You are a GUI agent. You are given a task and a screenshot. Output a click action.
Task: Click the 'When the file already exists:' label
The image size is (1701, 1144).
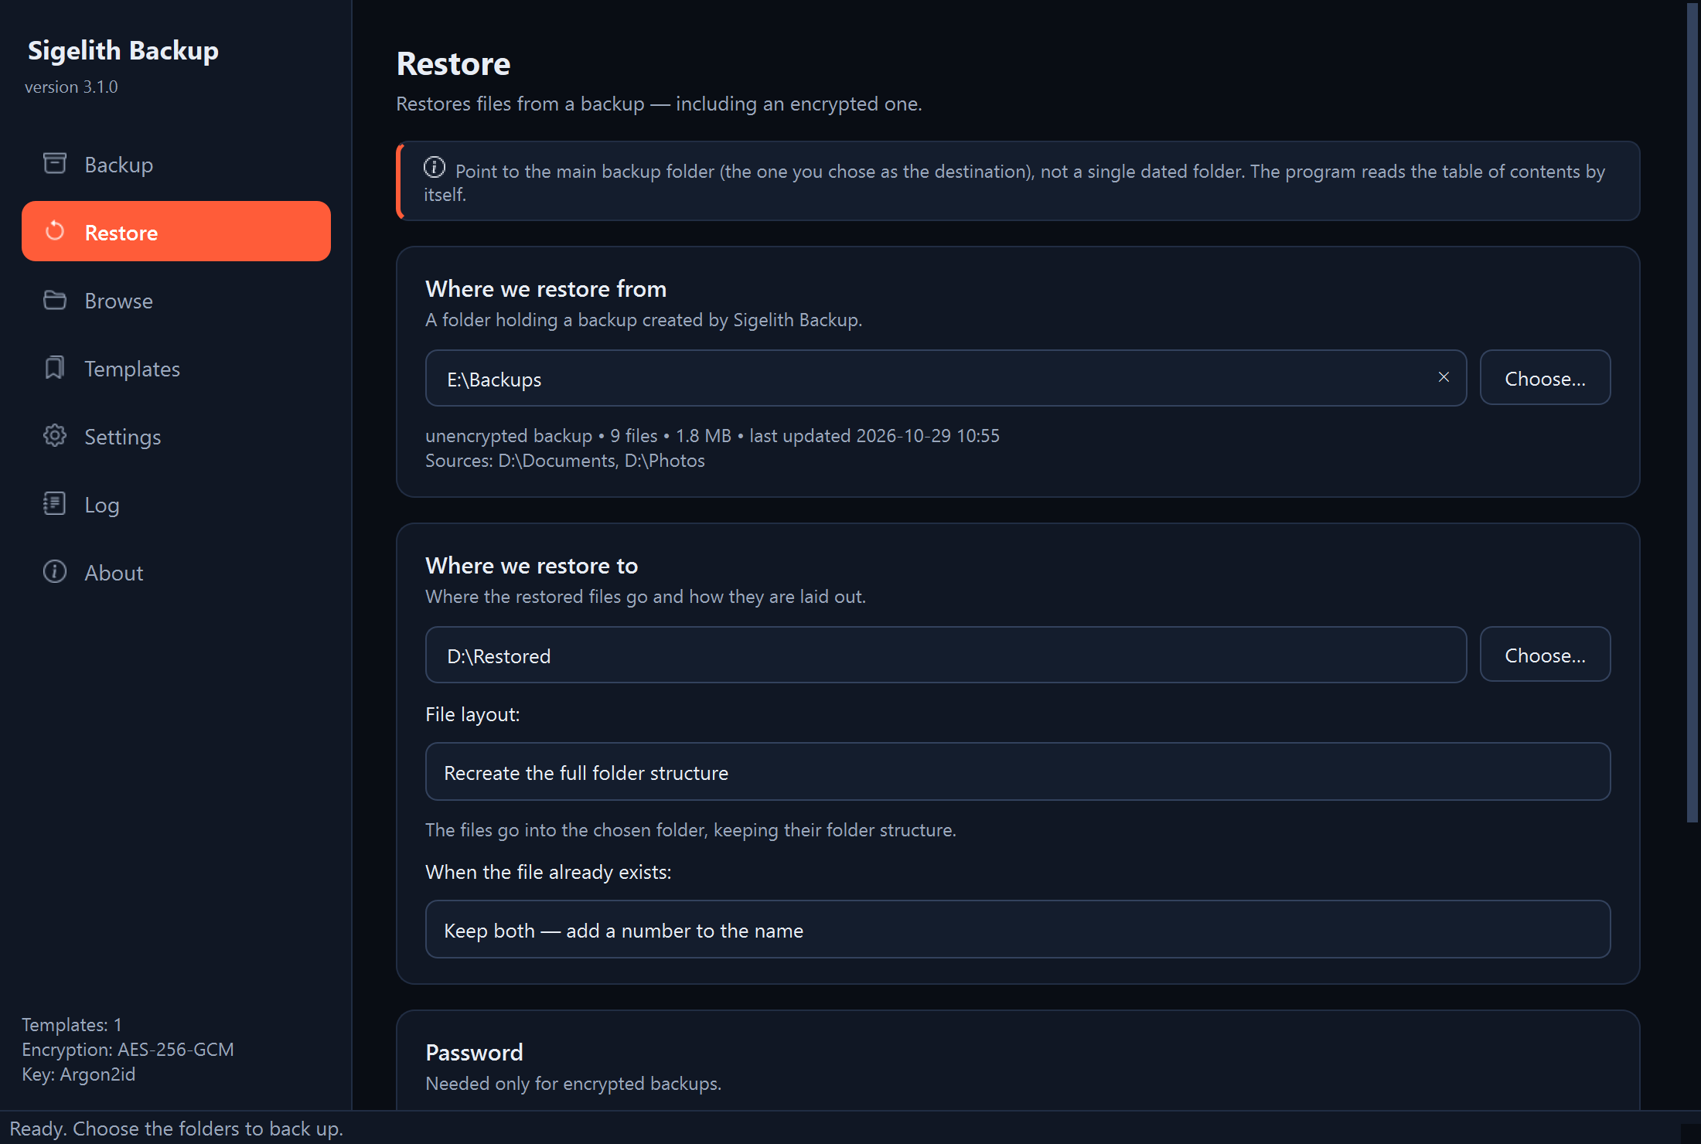(x=548, y=873)
